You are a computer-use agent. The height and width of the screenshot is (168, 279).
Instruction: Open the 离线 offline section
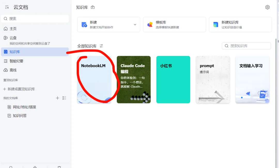click(x=35, y=70)
